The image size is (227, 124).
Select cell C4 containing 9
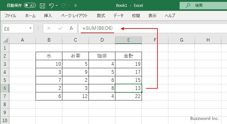(75, 72)
